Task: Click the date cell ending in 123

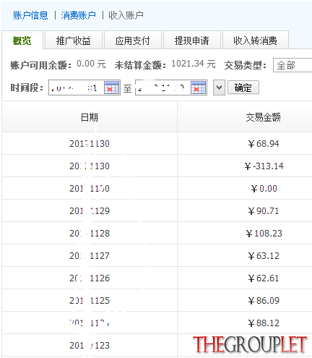Action: (90, 345)
